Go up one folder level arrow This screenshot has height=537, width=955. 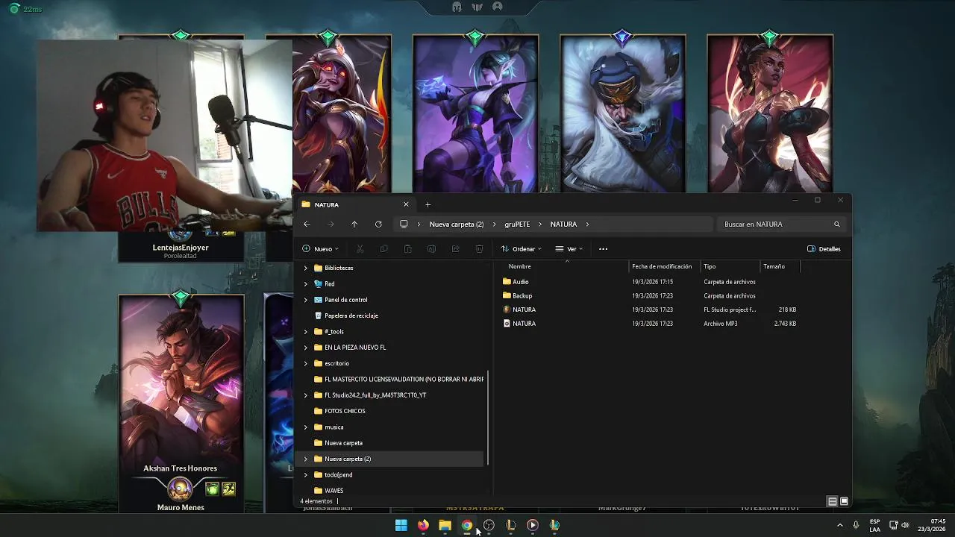click(354, 224)
